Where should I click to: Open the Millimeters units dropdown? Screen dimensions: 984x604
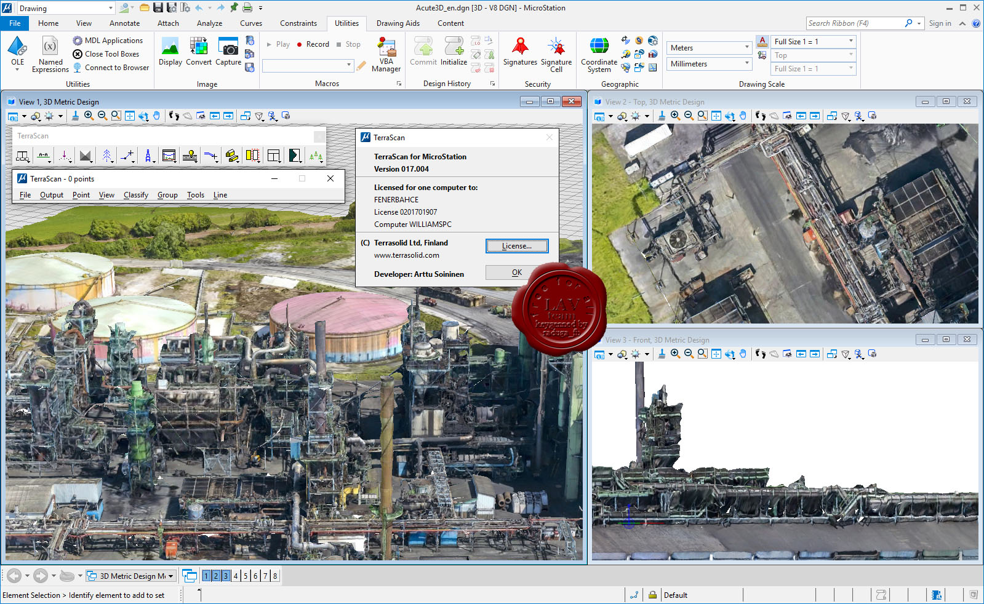click(x=709, y=64)
